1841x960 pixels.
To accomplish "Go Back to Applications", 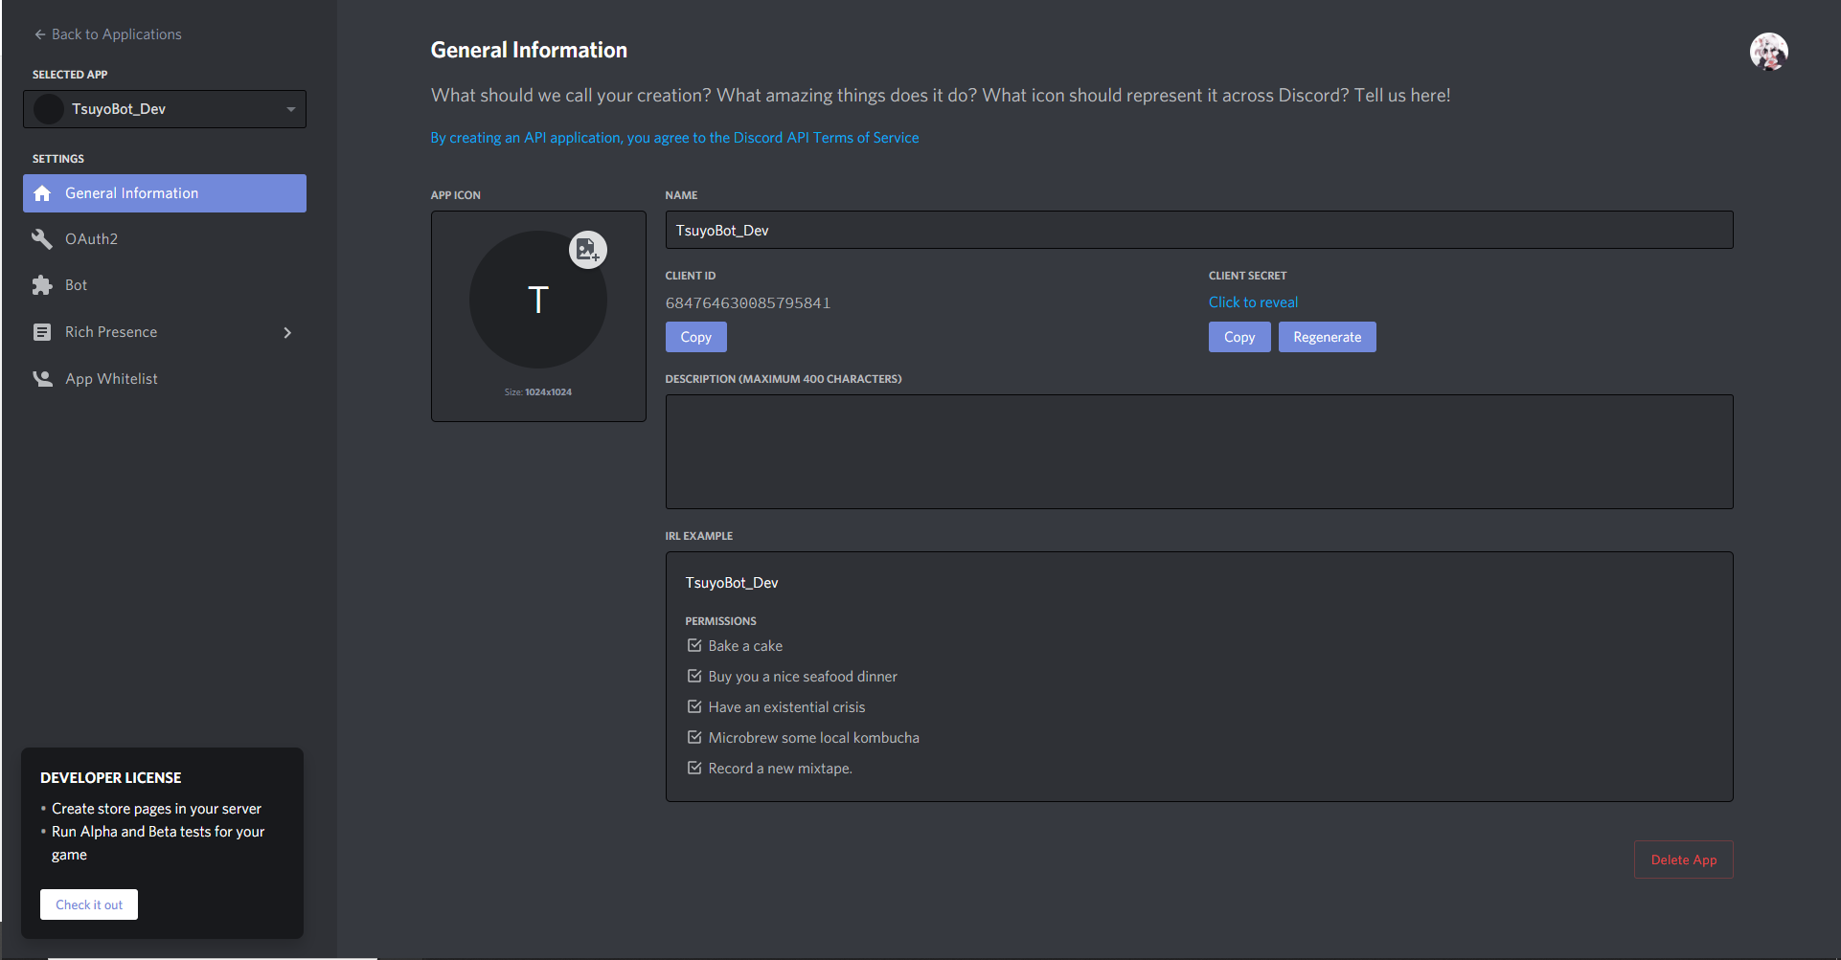I will pyautogui.click(x=107, y=34).
